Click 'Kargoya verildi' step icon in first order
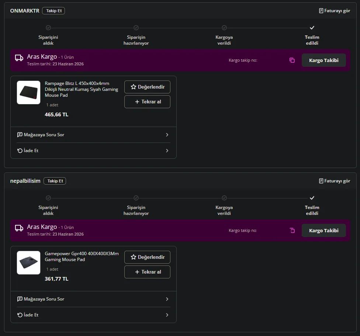This screenshot has height=336, width=360. coord(224,28)
